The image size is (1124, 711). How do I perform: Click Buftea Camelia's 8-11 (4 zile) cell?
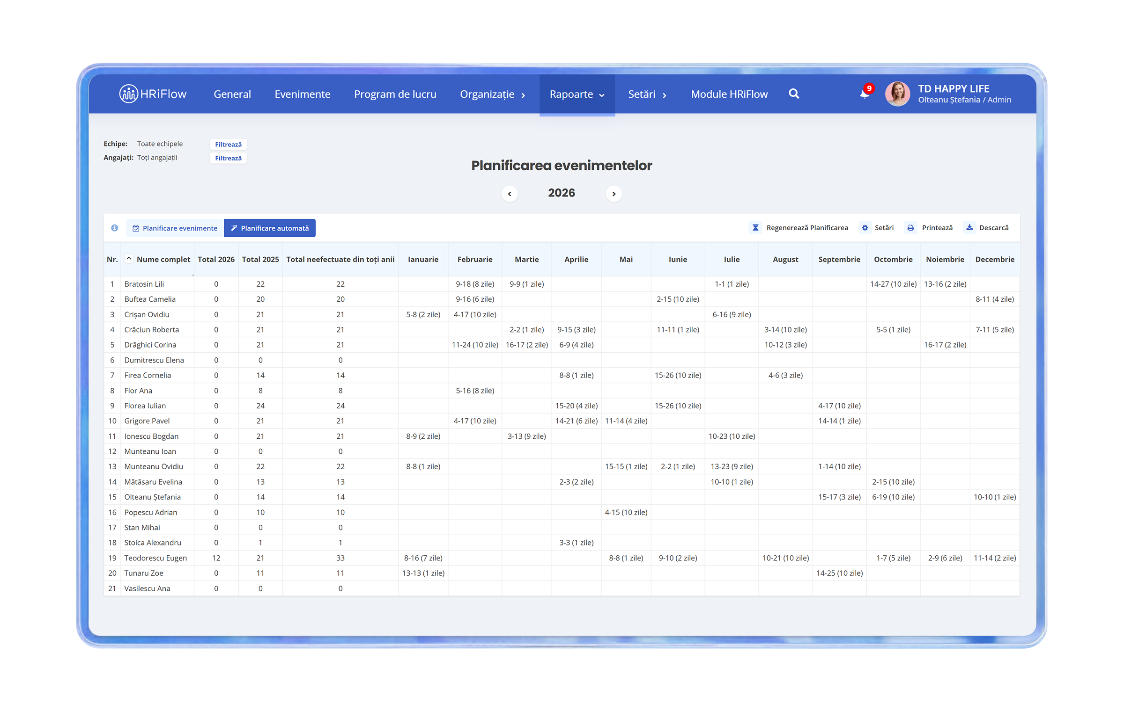[995, 299]
